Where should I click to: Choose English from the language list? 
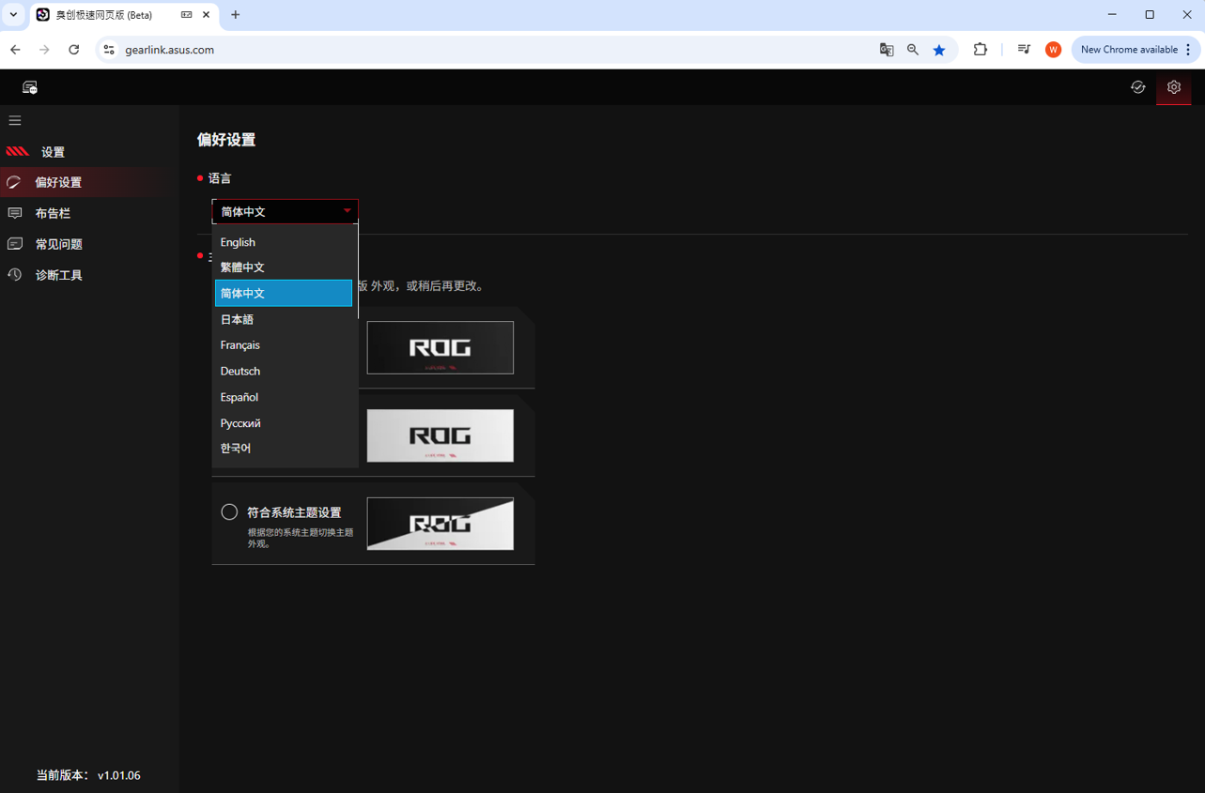284,242
